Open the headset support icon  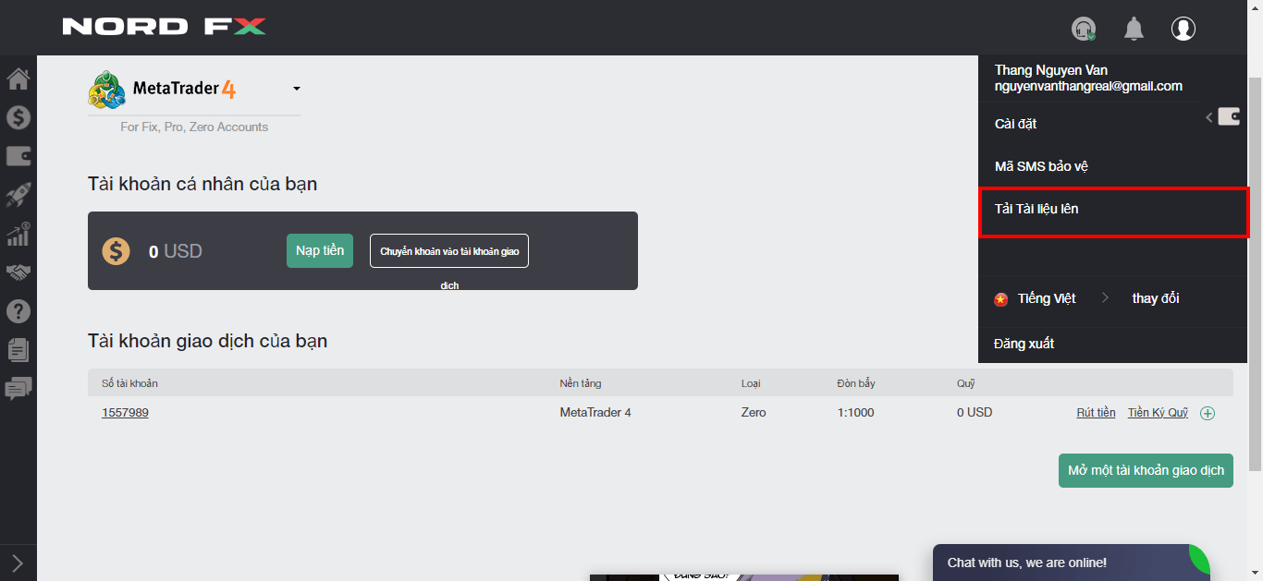pyautogui.click(x=1084, y=29)
